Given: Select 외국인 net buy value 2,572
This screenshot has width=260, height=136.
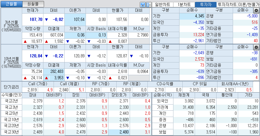Looking at the screenshot, I should [192, 59].
